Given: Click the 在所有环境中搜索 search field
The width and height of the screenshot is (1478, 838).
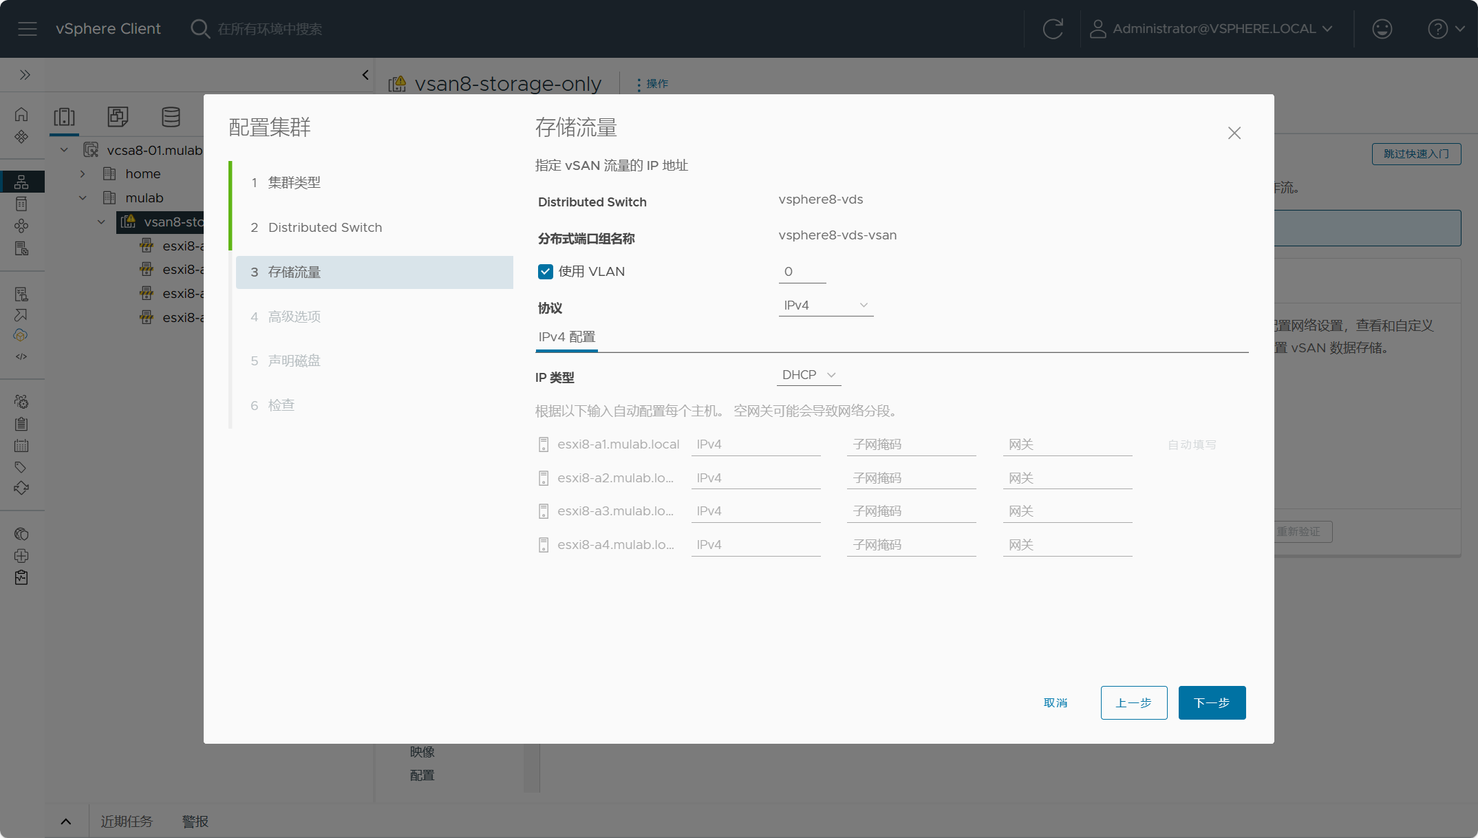Looking at the screenshot, I should [270, 29].
